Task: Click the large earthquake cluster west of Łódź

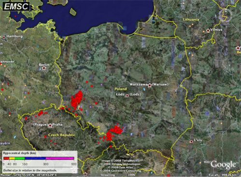Action: click(77, 99)
